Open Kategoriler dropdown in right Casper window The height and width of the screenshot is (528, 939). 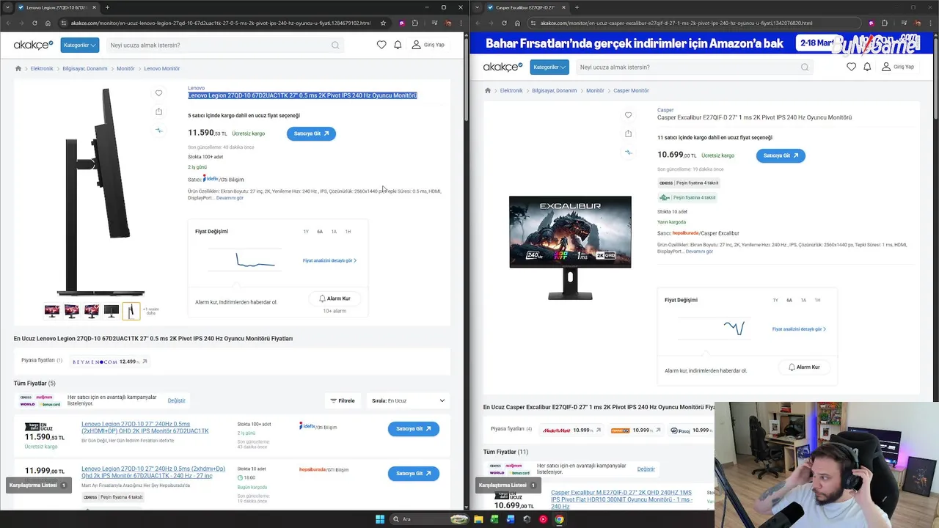point(549,67)
